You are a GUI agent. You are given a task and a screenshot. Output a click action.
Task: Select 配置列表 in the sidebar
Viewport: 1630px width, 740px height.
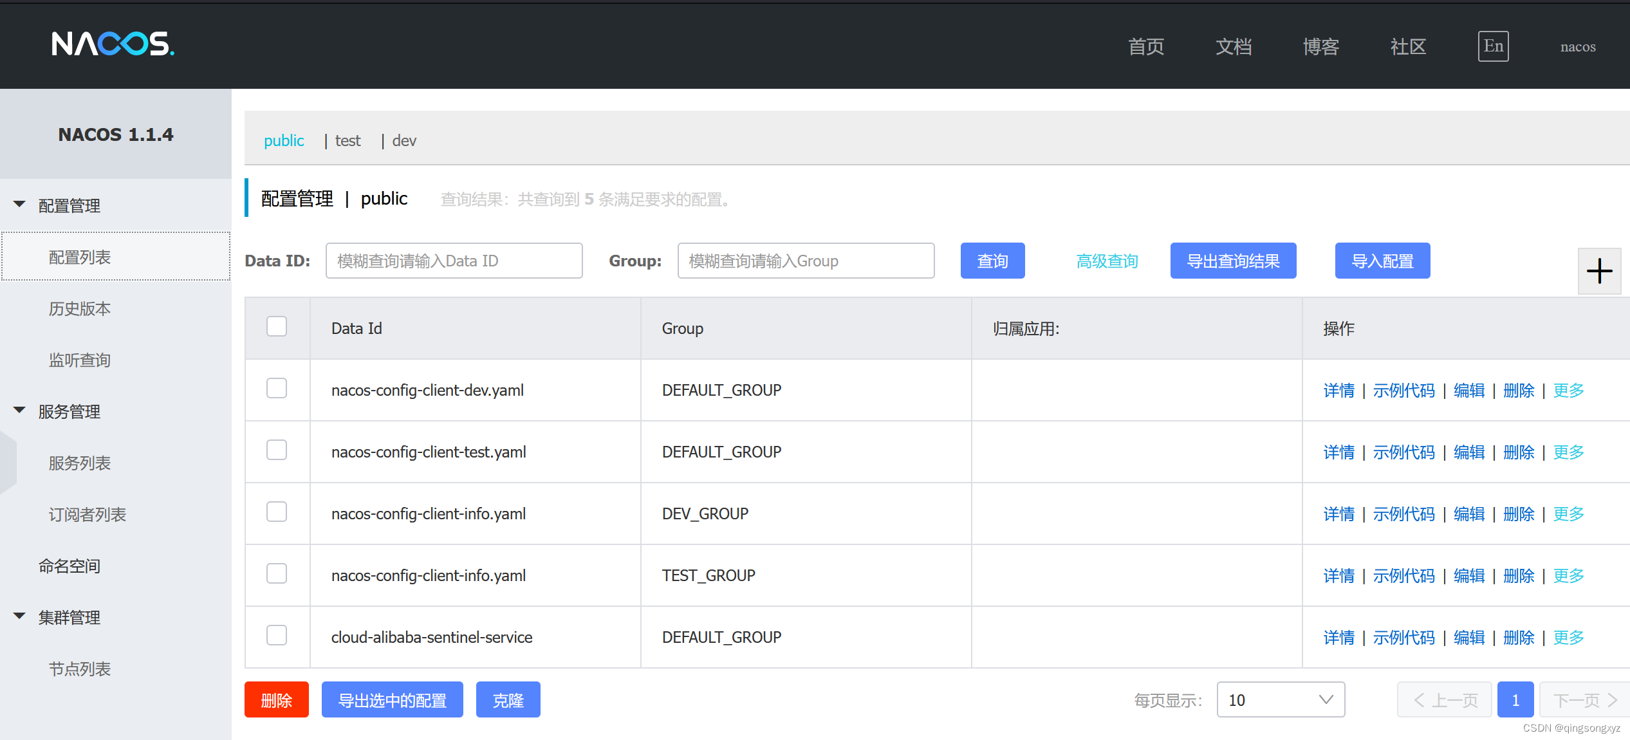[x=116, y=257]
